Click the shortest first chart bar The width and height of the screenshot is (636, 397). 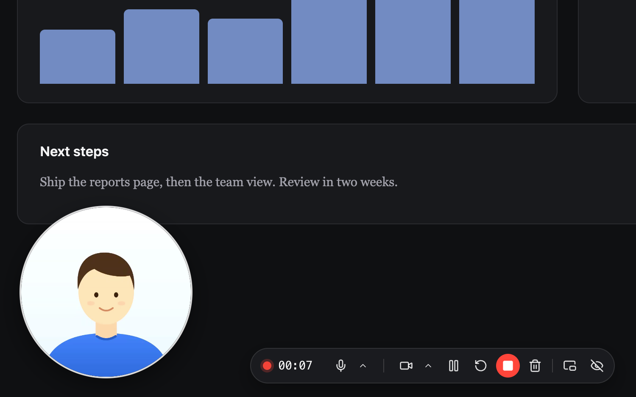pos(78,57)
